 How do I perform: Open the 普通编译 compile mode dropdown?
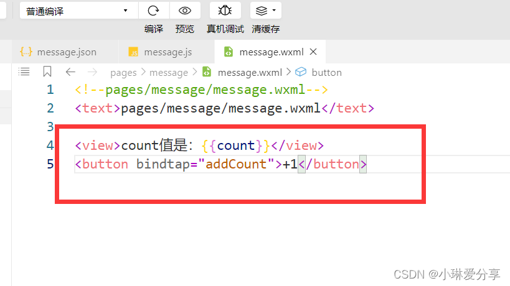click(x=78, y=11)
